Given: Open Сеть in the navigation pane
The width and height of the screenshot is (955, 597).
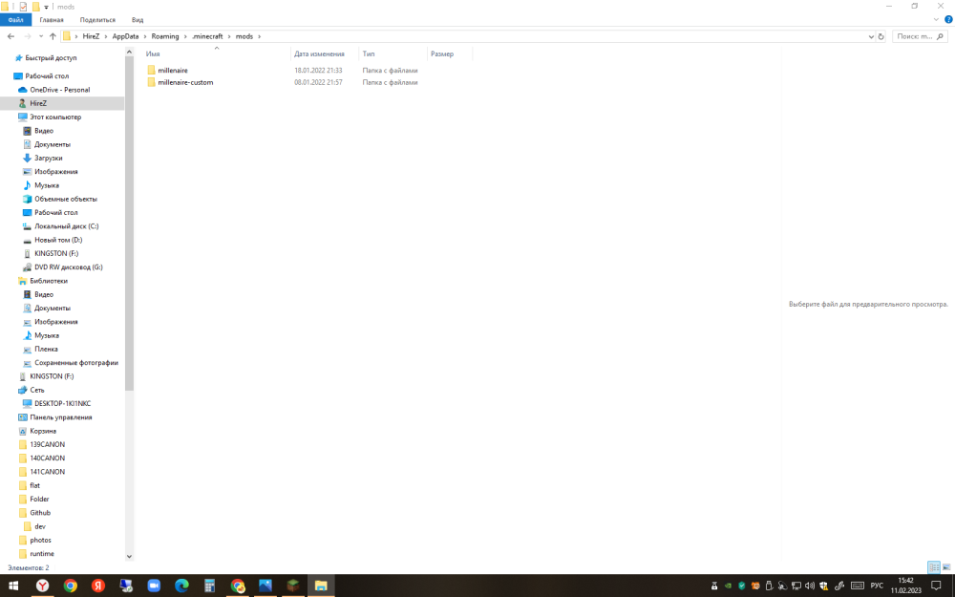Looking at the screenshot, I should click(37, 390).
